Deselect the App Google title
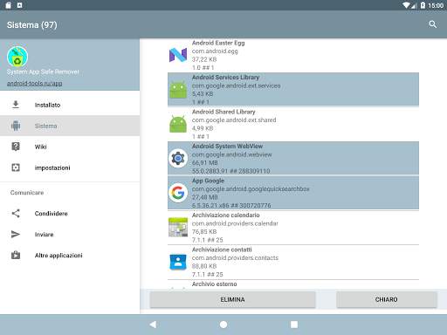This screenshot has height=335, width=447. point(208,181)
